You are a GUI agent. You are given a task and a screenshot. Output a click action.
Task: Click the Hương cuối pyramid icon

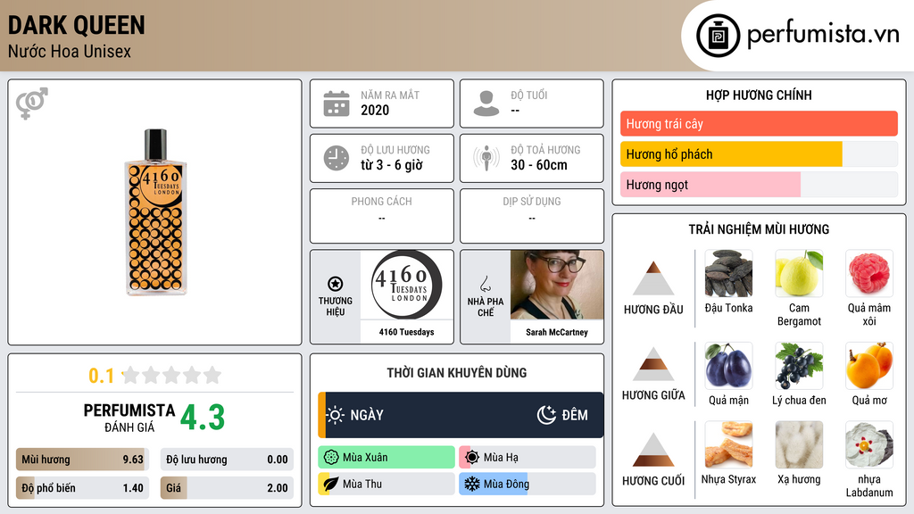point(653,450)
